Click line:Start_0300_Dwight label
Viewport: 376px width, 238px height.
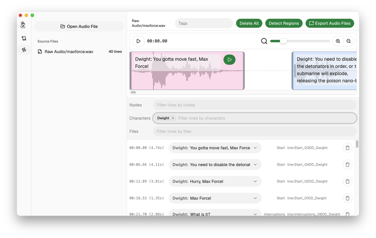click(307, 148)
